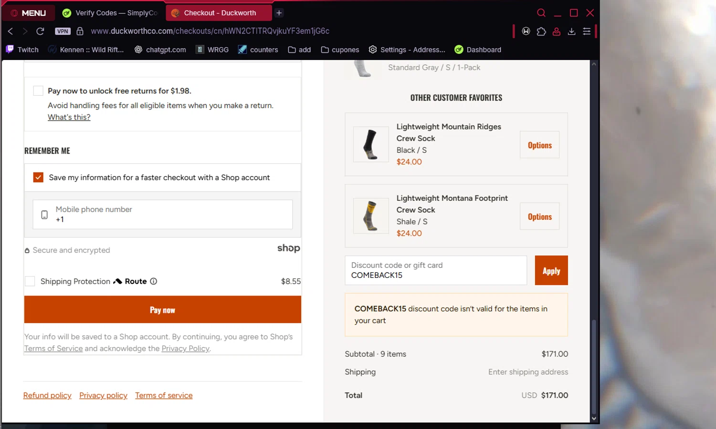The width and height of the screenshot is (716, 429).
Task: Click Options for Lightweight Mountain Ridges sock
Action: 540,145
